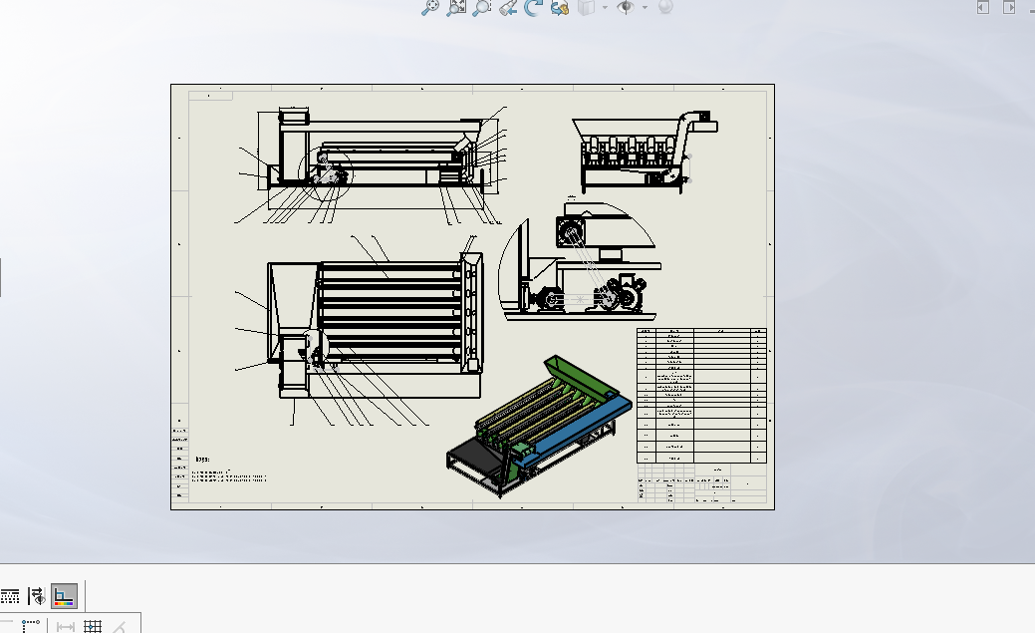1035x633 pixels.
Task: Click the dotted corner sketch icon
Action: (30, 625)
